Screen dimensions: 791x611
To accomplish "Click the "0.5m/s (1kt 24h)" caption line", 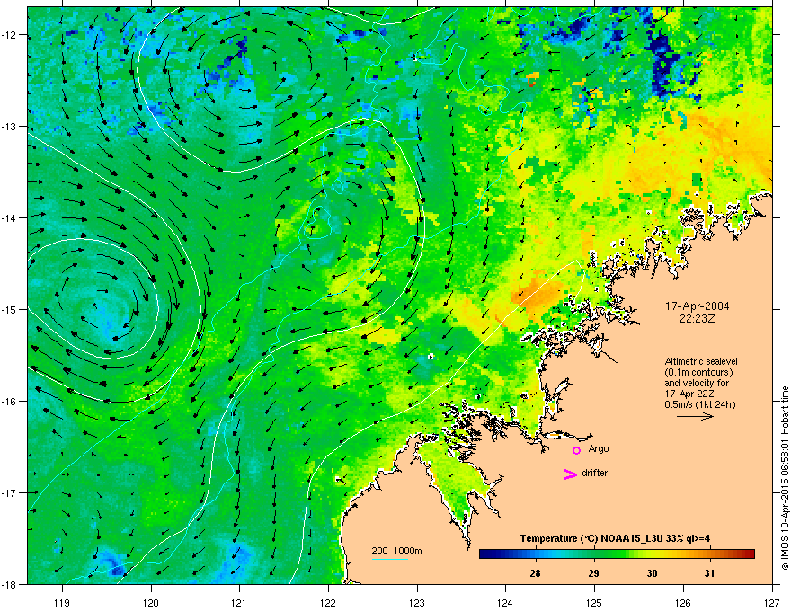I will point(699,405).
